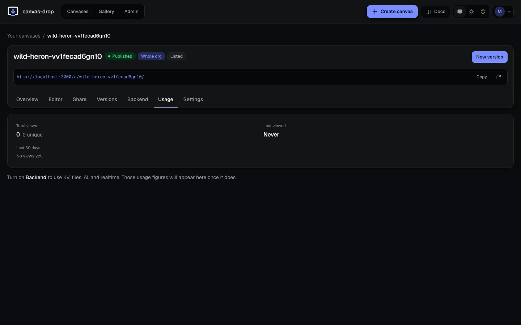The height and width of the screenshot is (325, 521).
Task: Open the Admin nav item
Action: [131, 12]
